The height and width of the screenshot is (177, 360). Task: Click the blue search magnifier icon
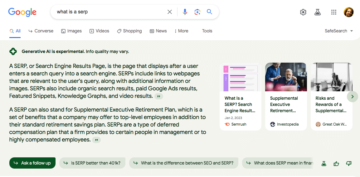[x=209, y=12]
